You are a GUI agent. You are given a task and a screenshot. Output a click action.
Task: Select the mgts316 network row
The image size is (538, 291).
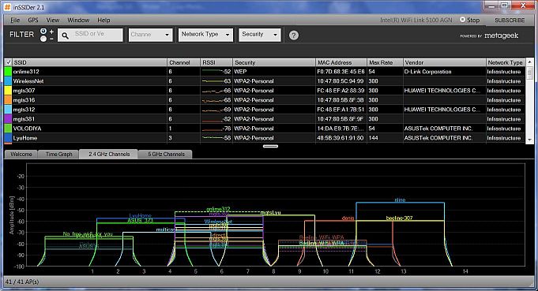265,100
